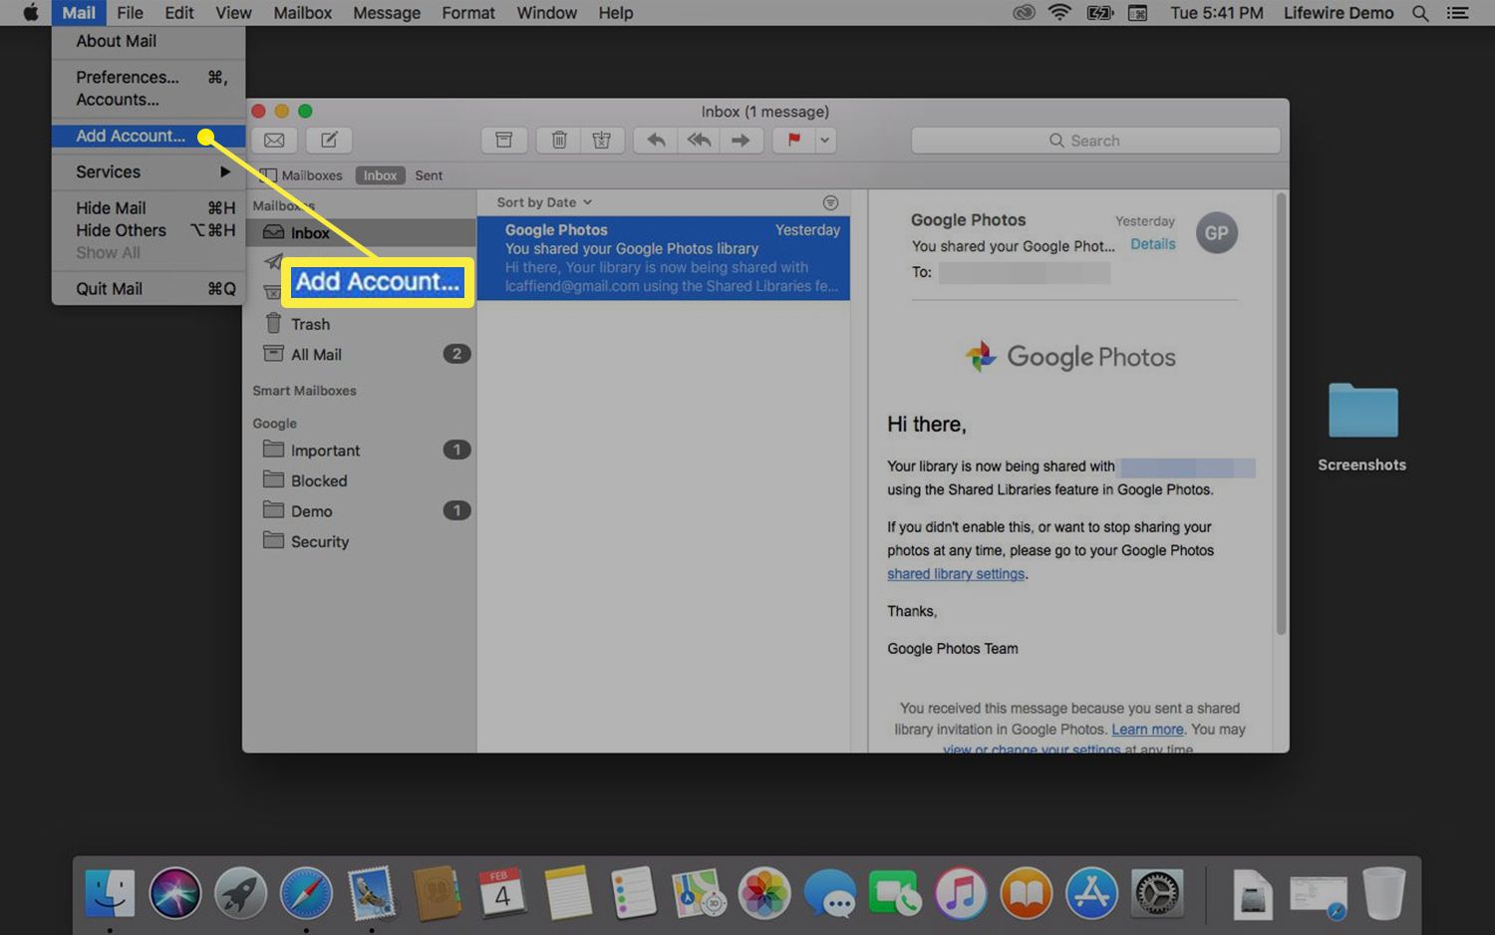Select Add Account… in the Mail menu
Image resolution: width=1495 pixels, height=935 pixels.
click(149, 136)
